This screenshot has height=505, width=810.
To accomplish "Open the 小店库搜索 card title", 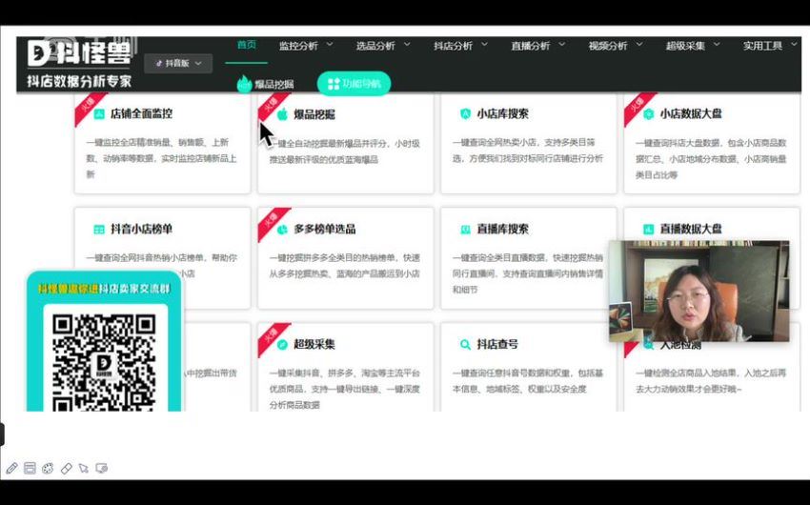I will point(502,114).
